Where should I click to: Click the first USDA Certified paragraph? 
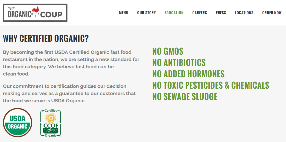point(71,63)
